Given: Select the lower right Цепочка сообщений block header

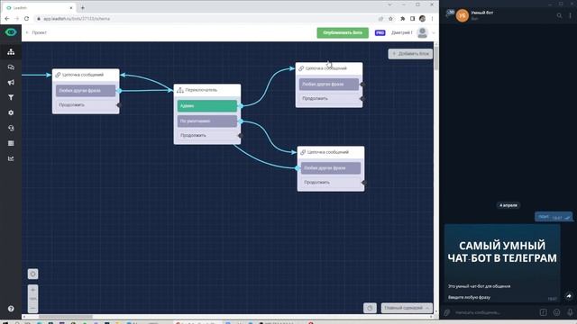Looking at the screenshot, I should (x=331, y=152).
